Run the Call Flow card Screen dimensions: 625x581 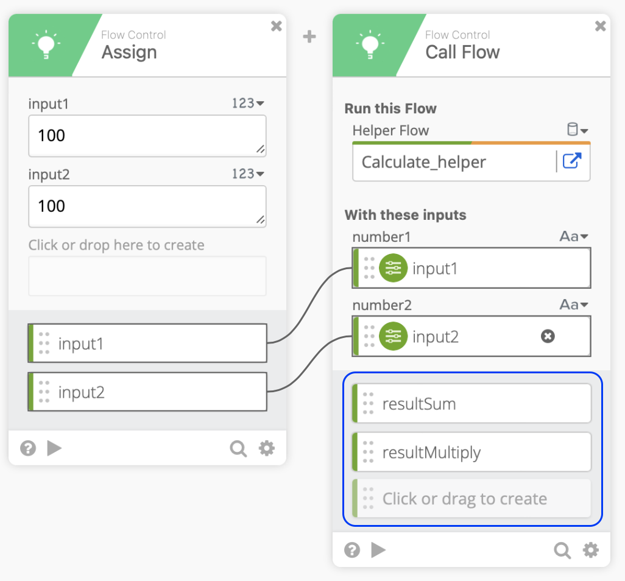coord(379,551)
